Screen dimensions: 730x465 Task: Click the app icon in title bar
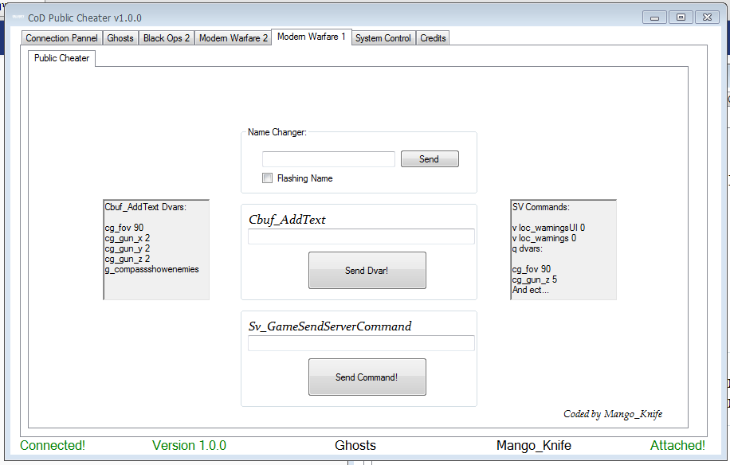point(18,18)
